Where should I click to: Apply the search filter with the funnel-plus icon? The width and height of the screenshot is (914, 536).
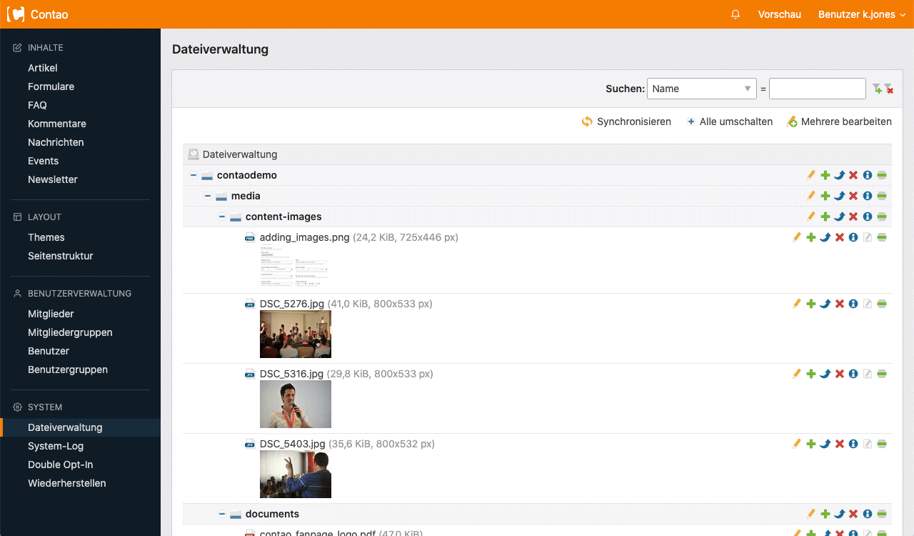click(877, 89)
